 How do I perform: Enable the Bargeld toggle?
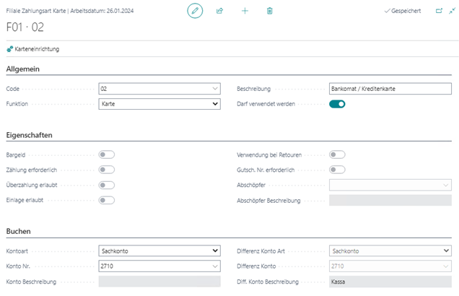pyautogui.click(x=107, y=154)
